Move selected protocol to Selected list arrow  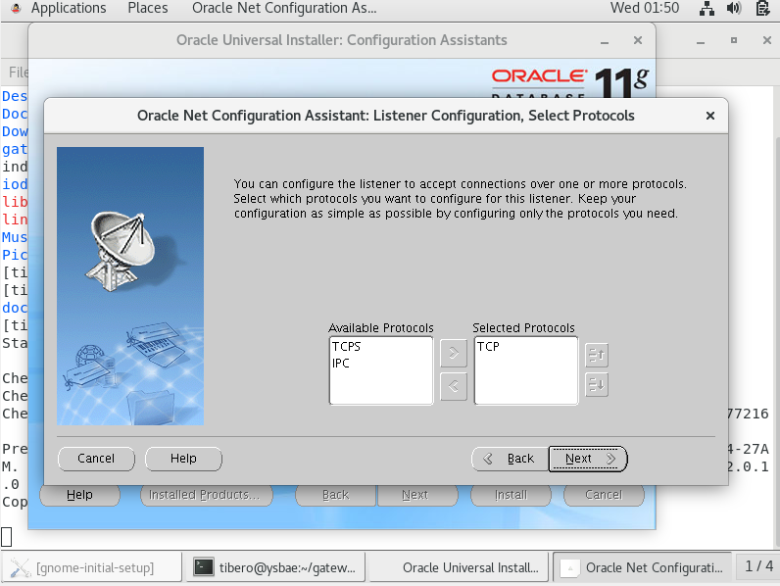(453, 353)
